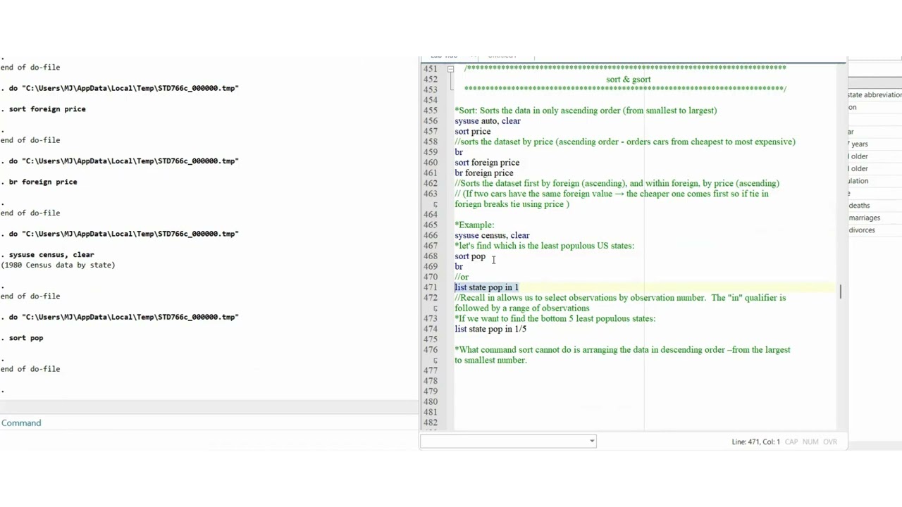The height and width of the screenshot is (507, 902).
Task: Collapse the comment block starting at line 451
Action: (450, 69)
